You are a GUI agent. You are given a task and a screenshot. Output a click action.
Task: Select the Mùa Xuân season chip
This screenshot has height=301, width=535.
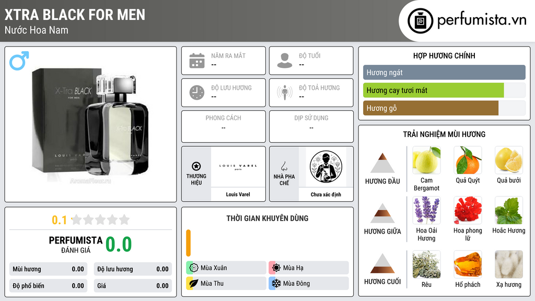coord(226,268)
